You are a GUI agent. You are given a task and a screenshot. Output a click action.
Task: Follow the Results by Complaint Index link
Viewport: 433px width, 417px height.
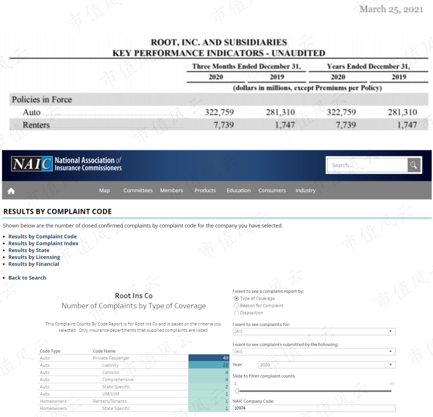point(44,243)
